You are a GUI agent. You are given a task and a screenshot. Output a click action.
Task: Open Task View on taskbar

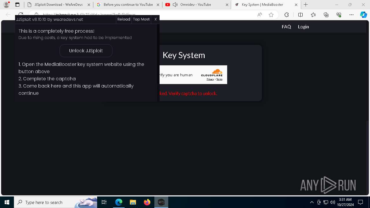point(104,202)
